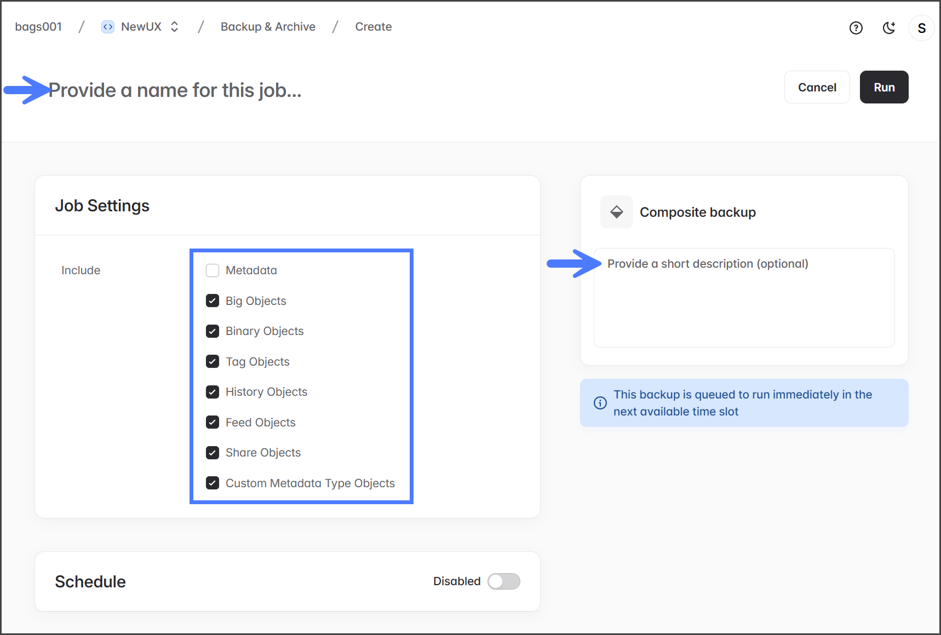Viewport: 941px width, 635px height.
Task: Open the help question mark icon
Action: (856, 28)
